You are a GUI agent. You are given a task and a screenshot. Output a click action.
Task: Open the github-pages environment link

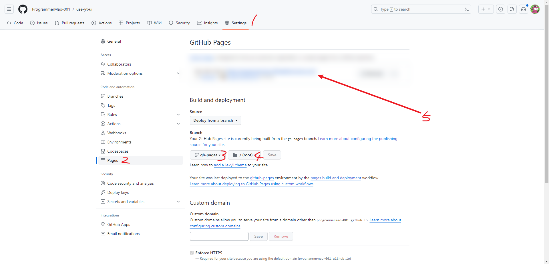[x=262, y=178]
